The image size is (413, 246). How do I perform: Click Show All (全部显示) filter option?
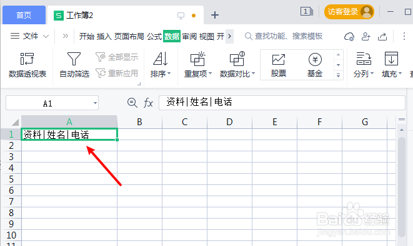pos(117,57)
